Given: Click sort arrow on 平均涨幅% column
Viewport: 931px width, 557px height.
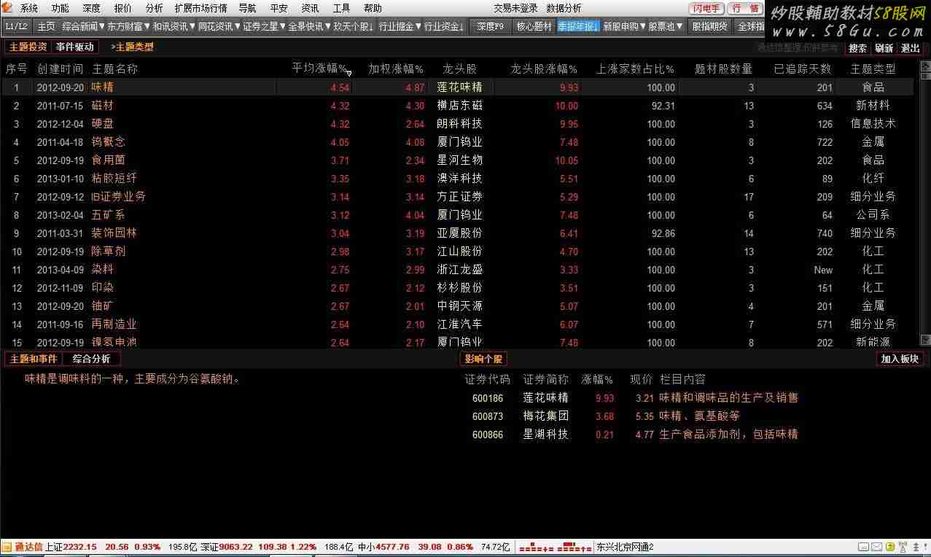Looking at the screenshot, I should (349, 73).
